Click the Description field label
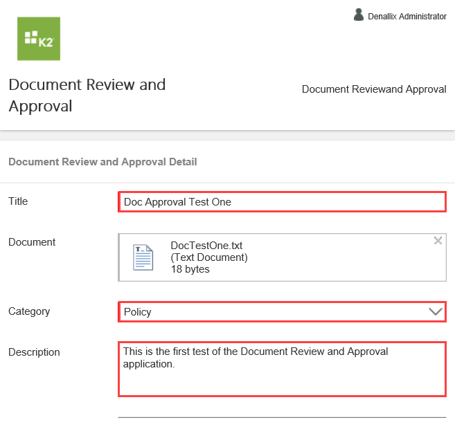Viewport: 455px width, 438px height. pyautogui.click(x=34, y=352)
